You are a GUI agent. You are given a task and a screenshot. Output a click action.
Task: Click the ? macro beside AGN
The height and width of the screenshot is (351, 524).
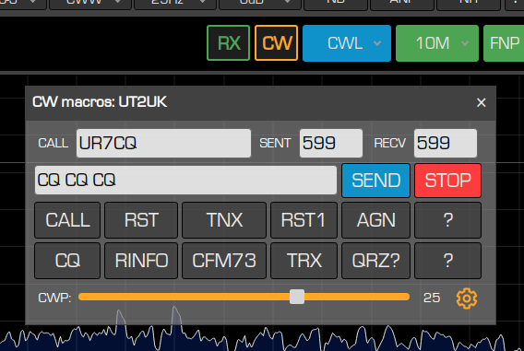(x=447, y=220)
